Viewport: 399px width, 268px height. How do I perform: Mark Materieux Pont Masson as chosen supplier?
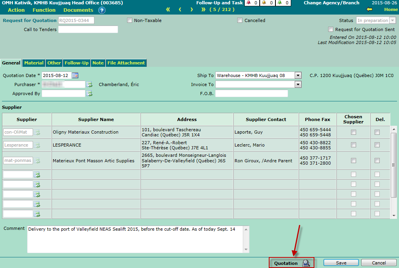pos(353,161)
